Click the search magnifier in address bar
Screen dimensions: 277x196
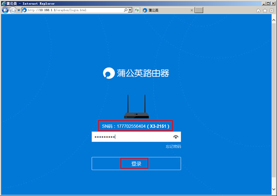click(x=126, y=10)
